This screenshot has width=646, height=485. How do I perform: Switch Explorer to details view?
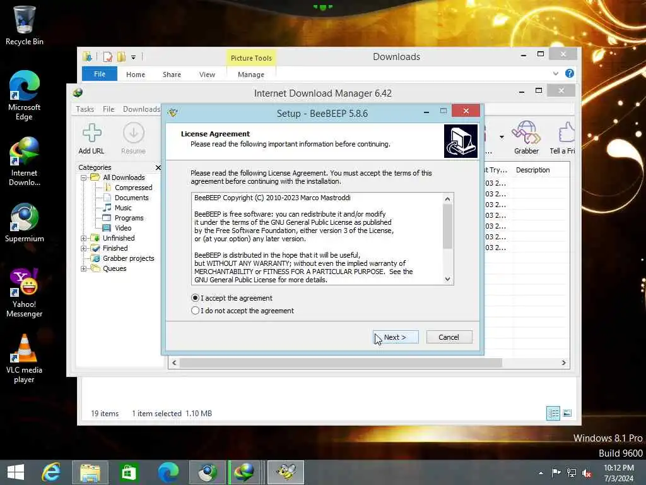(553, 413)
